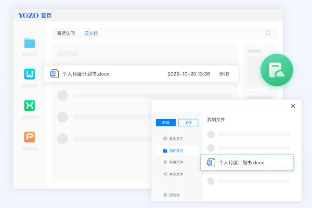Click the 共享文件 share icon
The image size is (312, 208).
pyautogui.click(x=165, y=174)
